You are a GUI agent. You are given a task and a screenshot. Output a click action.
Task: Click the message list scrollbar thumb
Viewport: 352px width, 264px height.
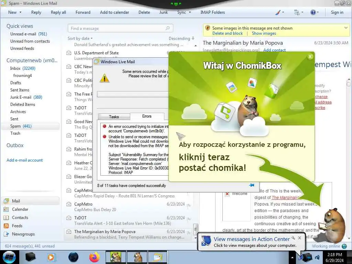pyautogui.click(x=196, y=229)
